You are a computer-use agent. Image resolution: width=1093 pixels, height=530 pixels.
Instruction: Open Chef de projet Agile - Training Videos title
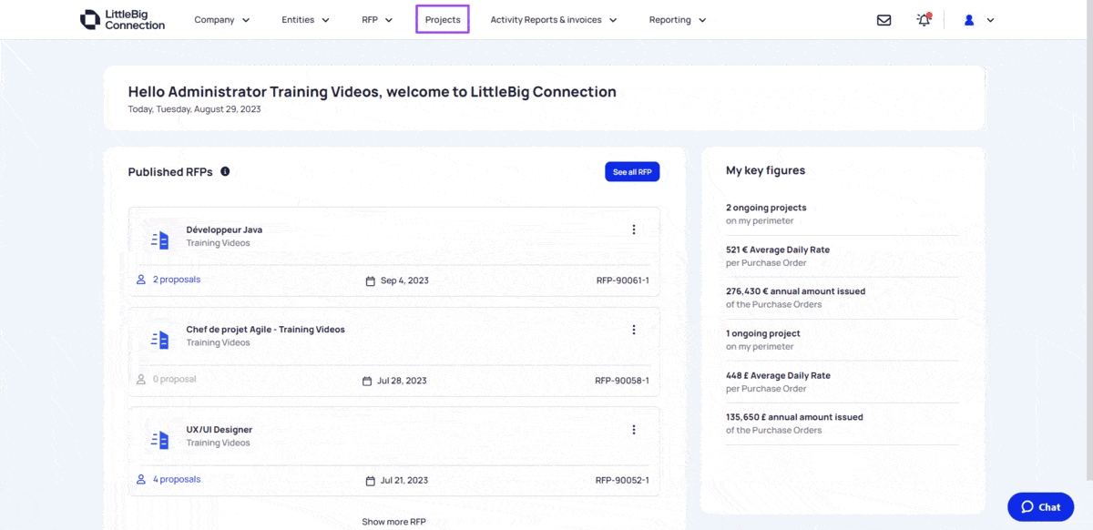pyautogui.click(x=266, y=330)
